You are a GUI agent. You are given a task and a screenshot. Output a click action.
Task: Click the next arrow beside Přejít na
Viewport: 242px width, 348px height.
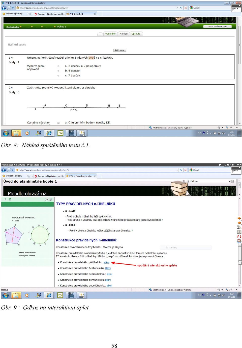pos(232,181)
